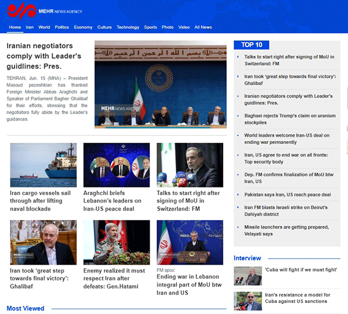Open 'World leaders welcome Iran-US deal' link
348x314 pixels.
tap(287, 139)
